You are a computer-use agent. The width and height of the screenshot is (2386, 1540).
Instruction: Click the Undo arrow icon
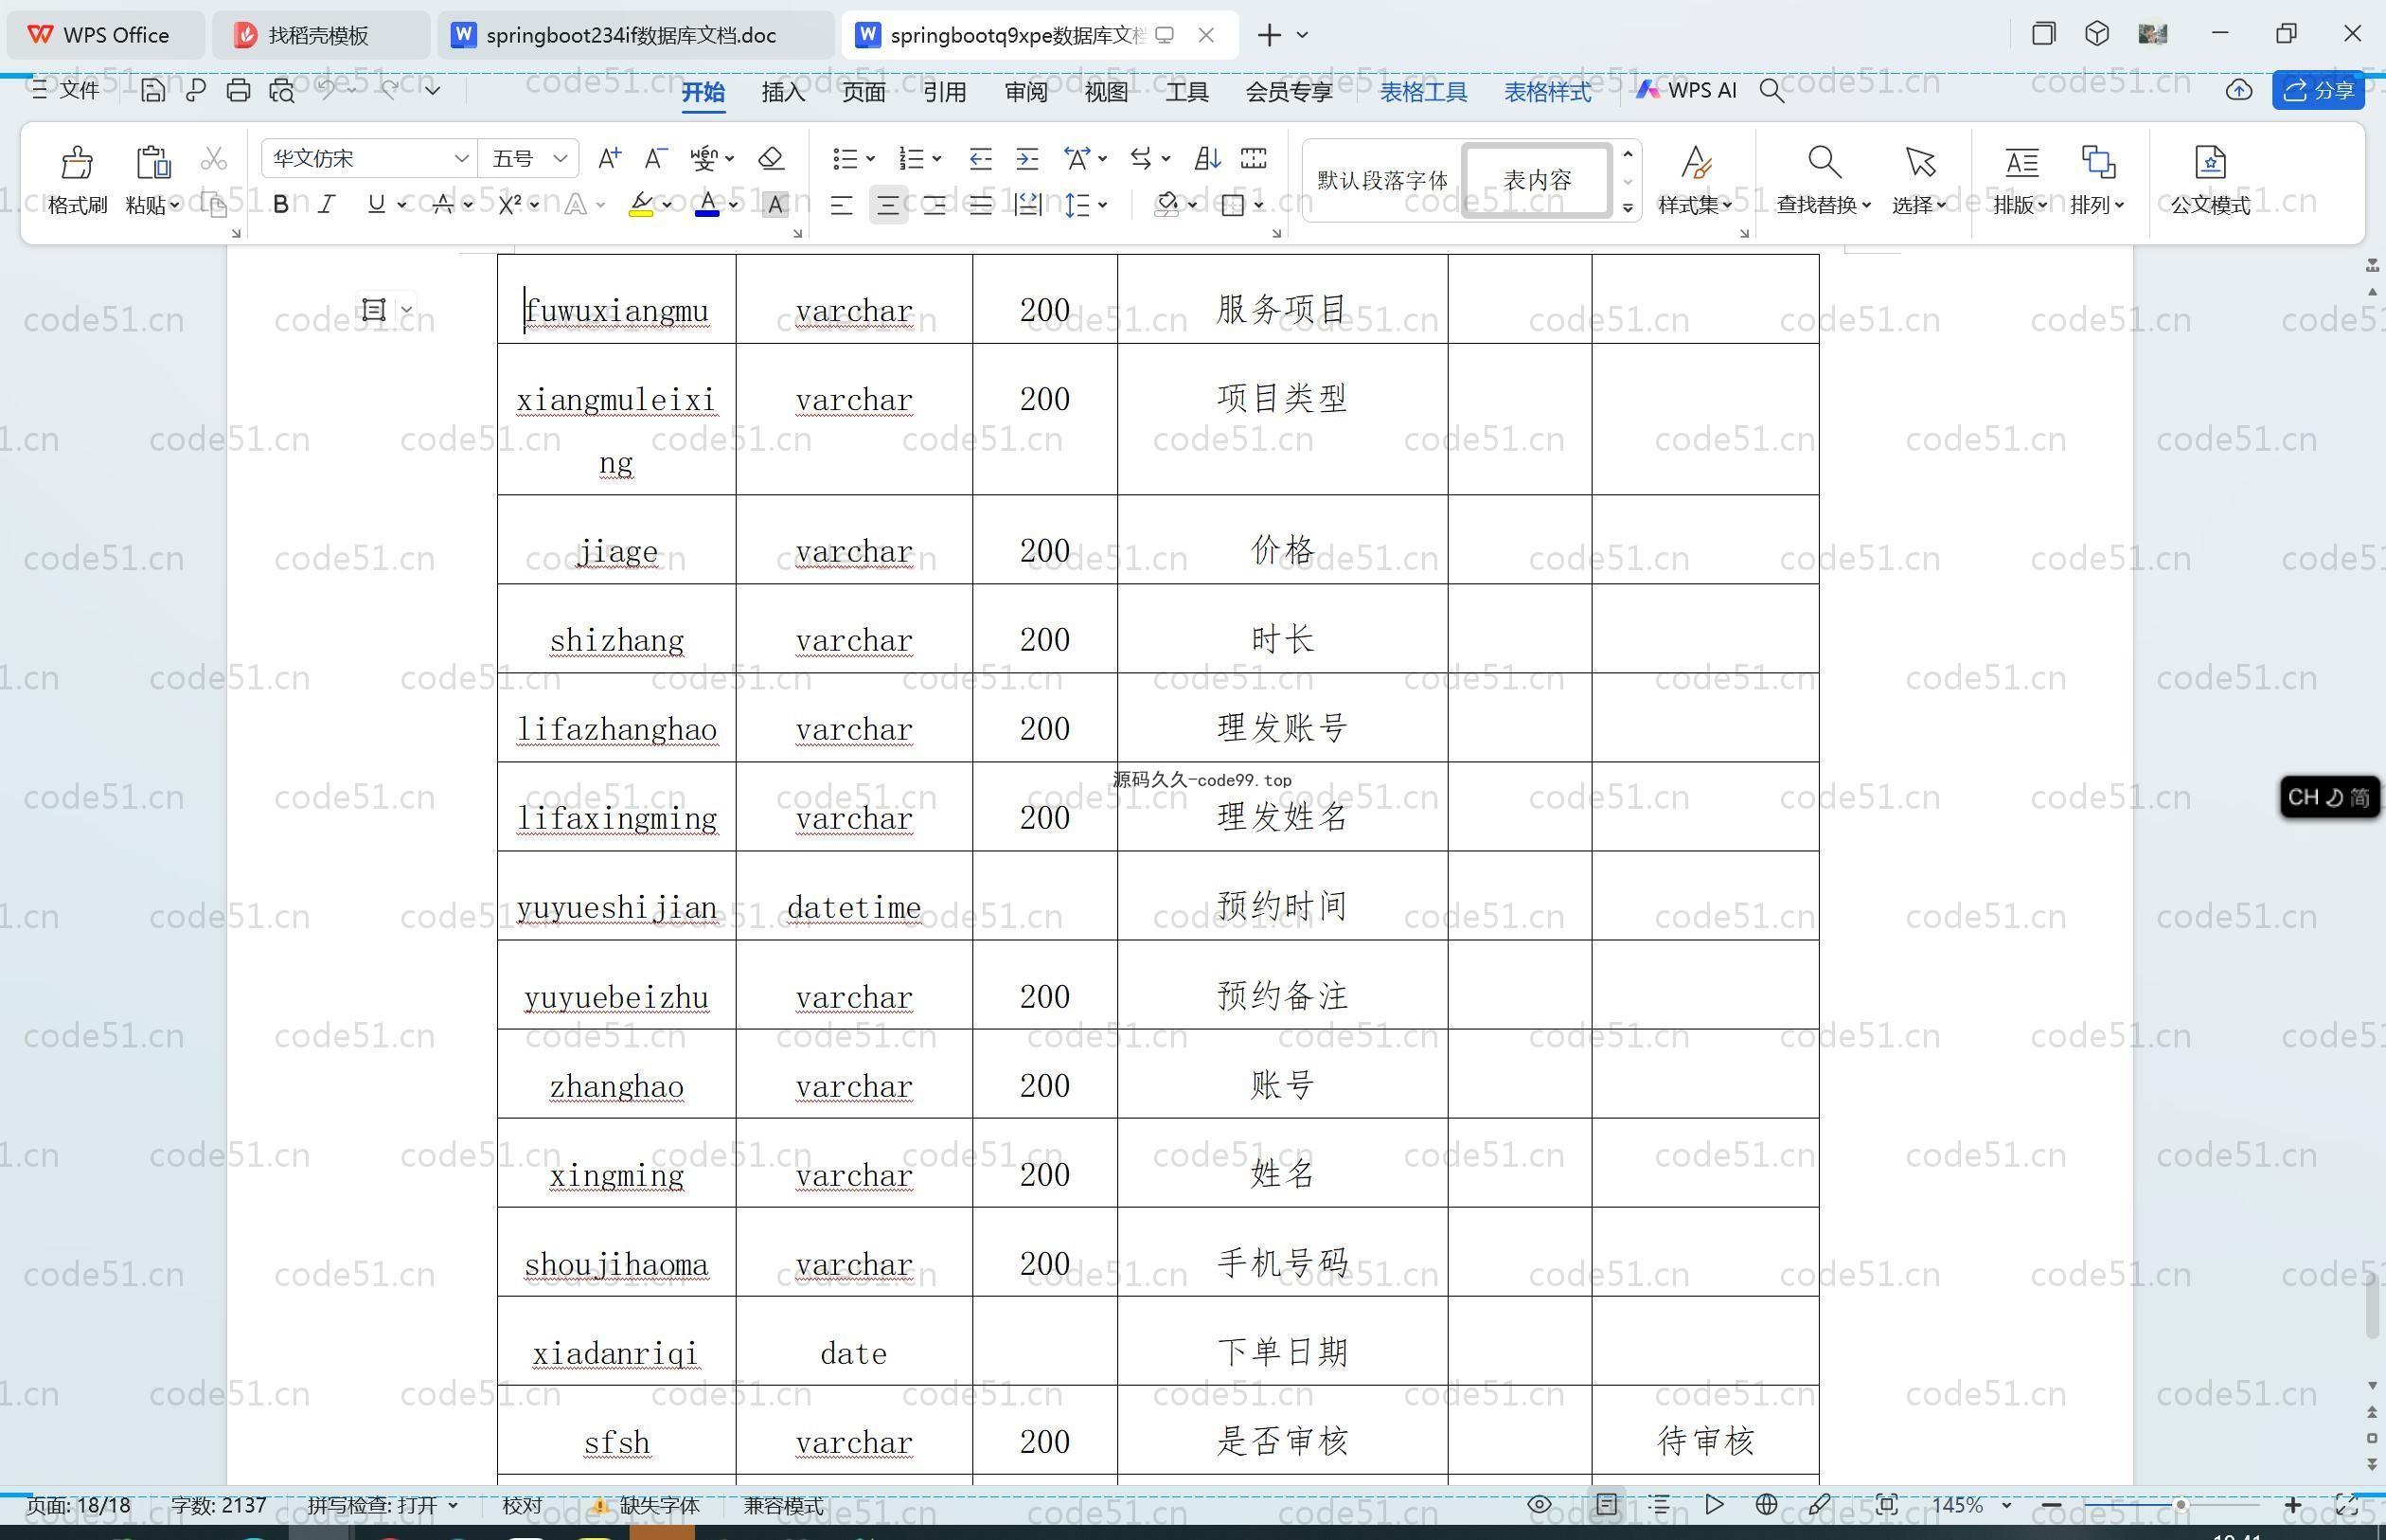[327, 90]
